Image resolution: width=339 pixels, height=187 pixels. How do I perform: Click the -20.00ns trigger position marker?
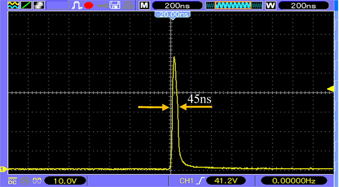173,14
